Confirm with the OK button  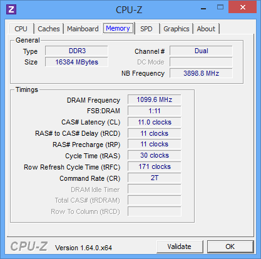[230, 246]
